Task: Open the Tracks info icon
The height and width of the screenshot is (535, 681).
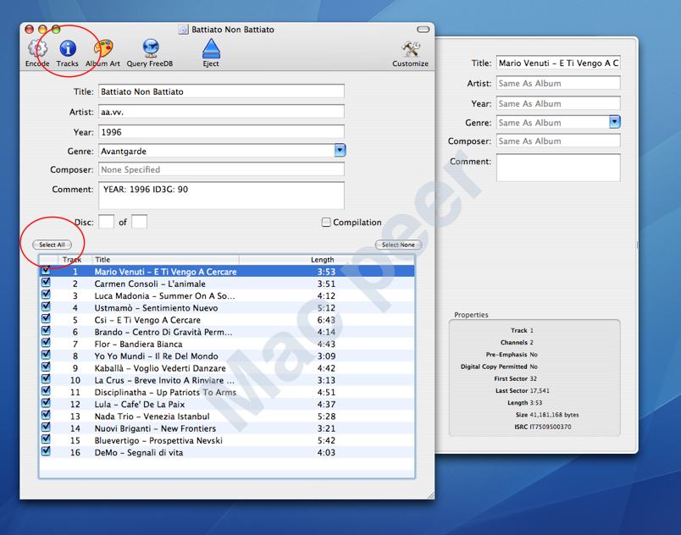Action: 68,48
